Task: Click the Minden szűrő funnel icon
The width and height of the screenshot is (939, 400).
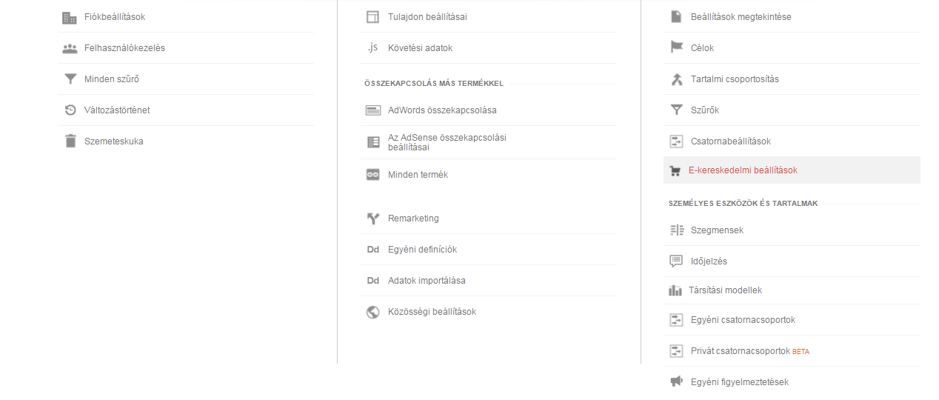Action: coord(70,79)
